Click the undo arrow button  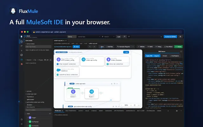90,47
